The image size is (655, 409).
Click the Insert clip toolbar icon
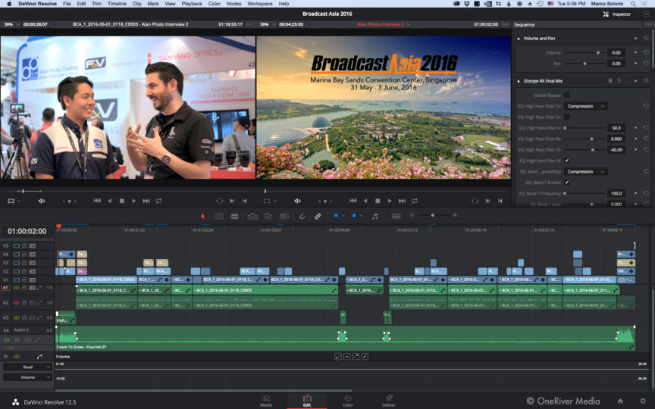pyautogui.click(x=252, y=216)
